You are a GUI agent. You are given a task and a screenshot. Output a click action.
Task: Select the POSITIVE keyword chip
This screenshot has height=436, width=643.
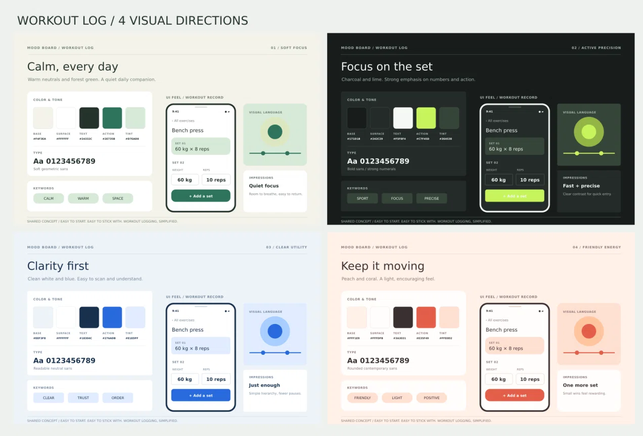click(432, 398)
